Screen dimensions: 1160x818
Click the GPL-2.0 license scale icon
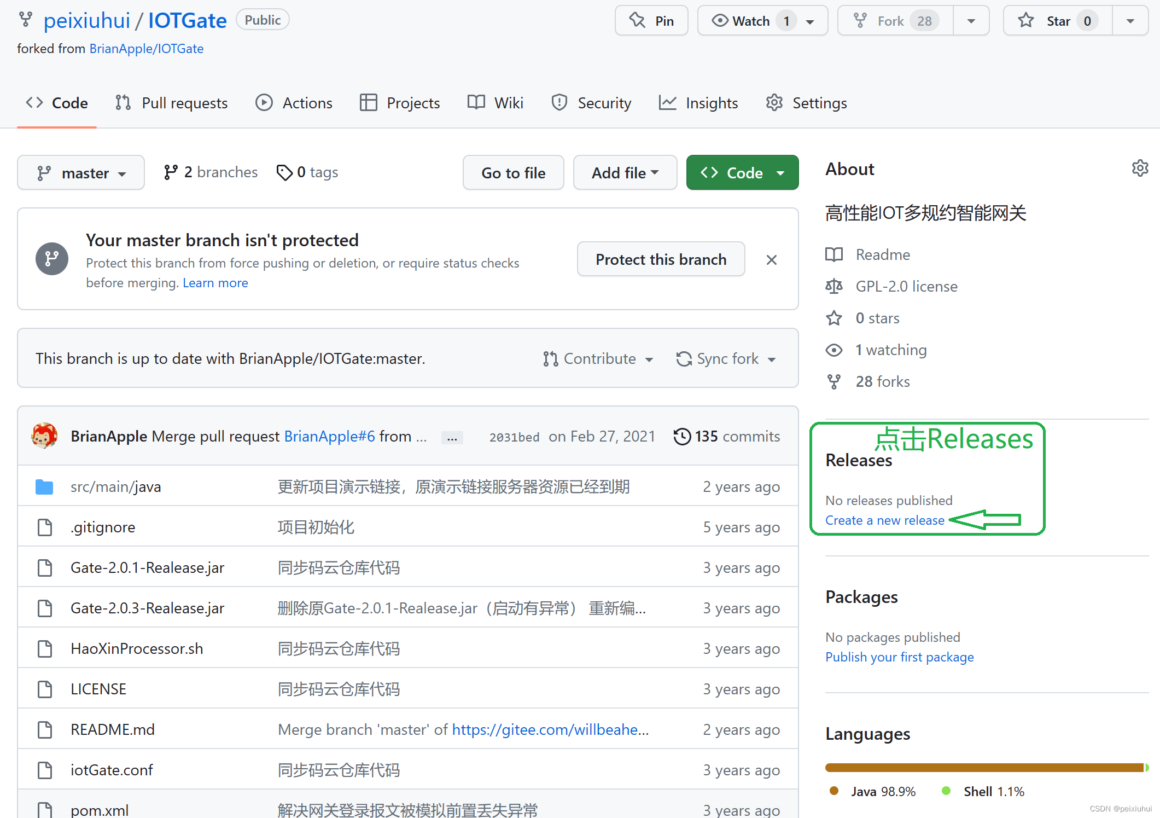(x=834, y=287)
